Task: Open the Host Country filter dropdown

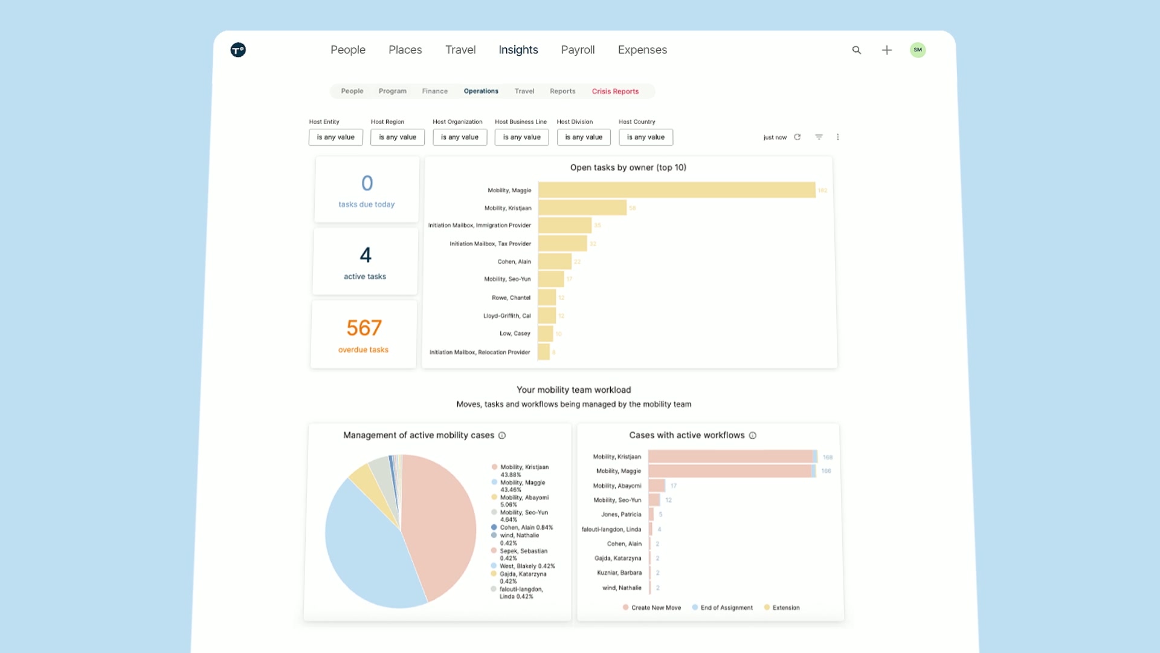Action: [645, 137]
